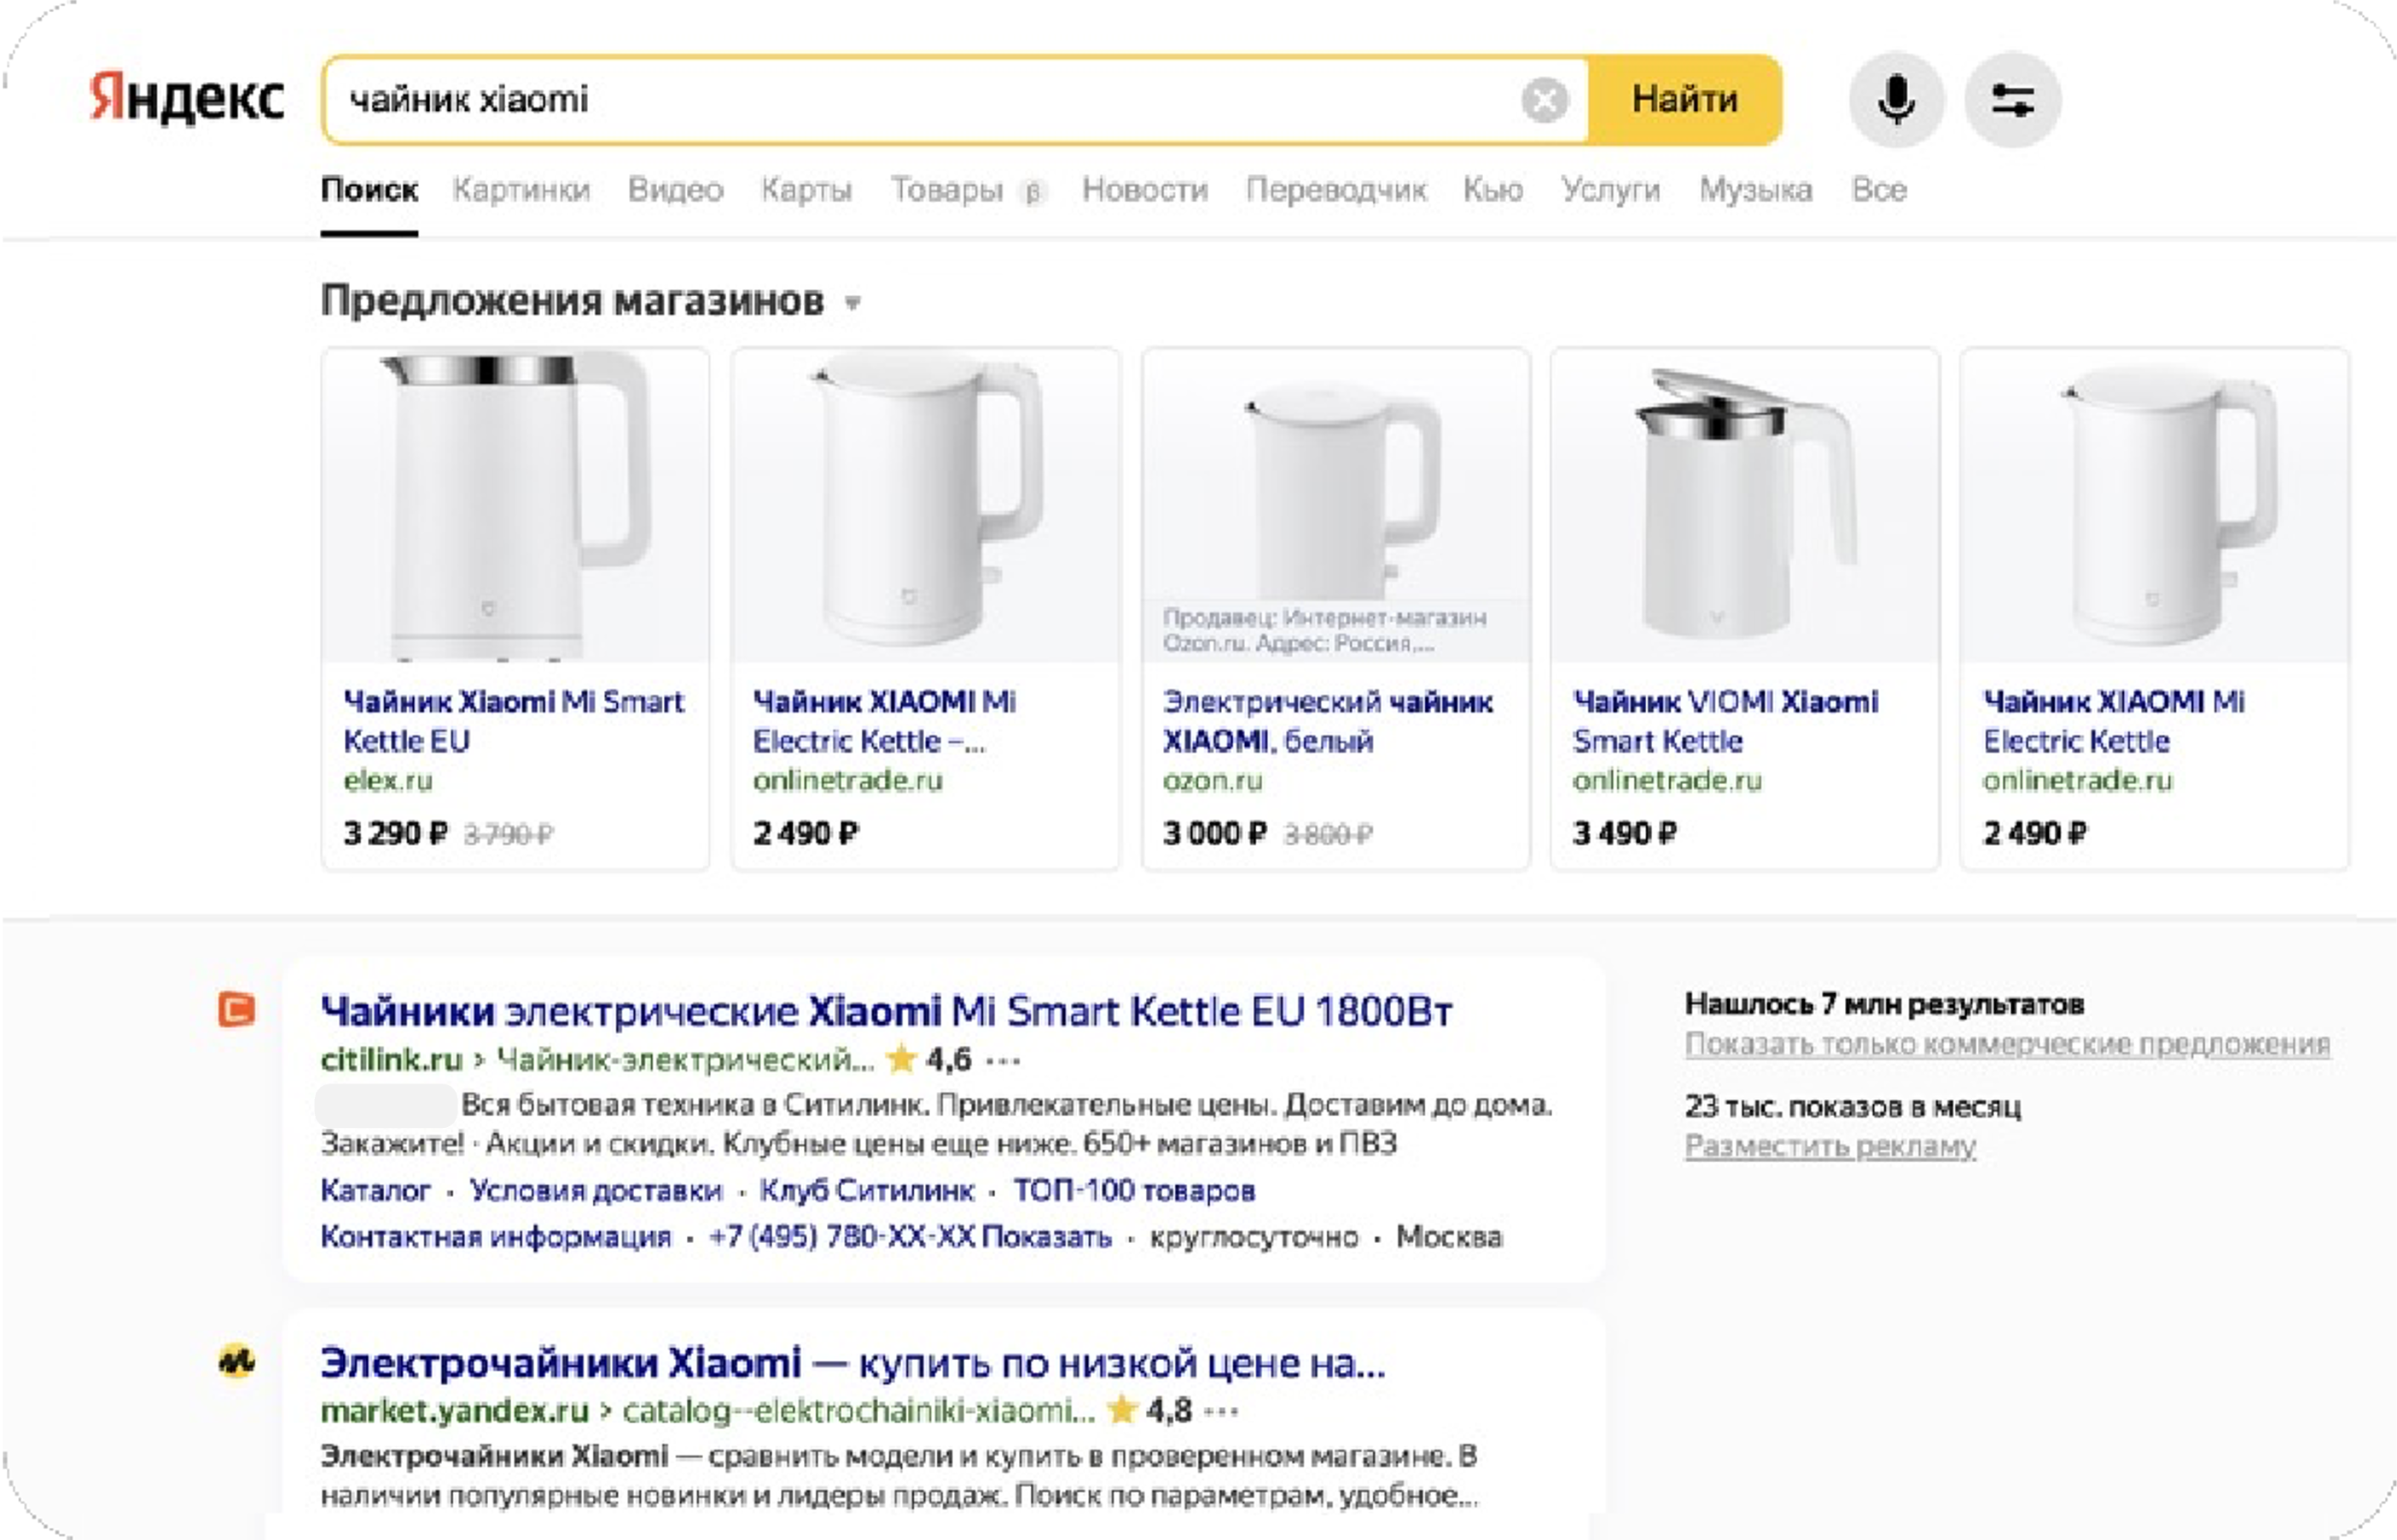Start voice search with the microphone icon
Viewport: 2397px width, 1540px height.
pyautogui.click(x=1896, y=100)
